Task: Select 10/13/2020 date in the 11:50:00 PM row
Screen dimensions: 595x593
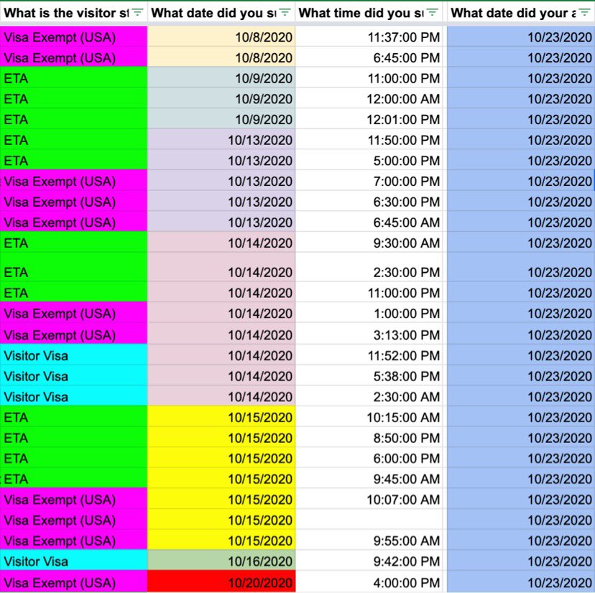Action: pos(221,139)
